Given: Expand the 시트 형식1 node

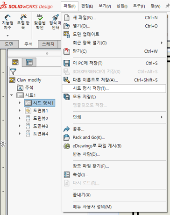Looking at the screenshot, I should [20, 103].
